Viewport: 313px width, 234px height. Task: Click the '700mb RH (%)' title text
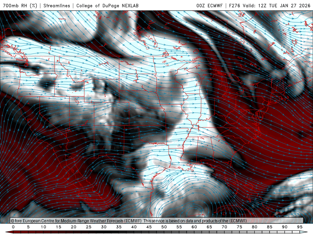coord(20,5)
